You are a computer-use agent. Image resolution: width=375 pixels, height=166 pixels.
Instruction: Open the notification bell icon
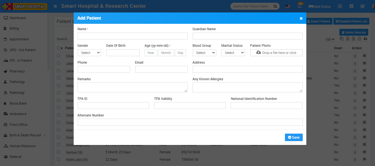tap(300, 6)
